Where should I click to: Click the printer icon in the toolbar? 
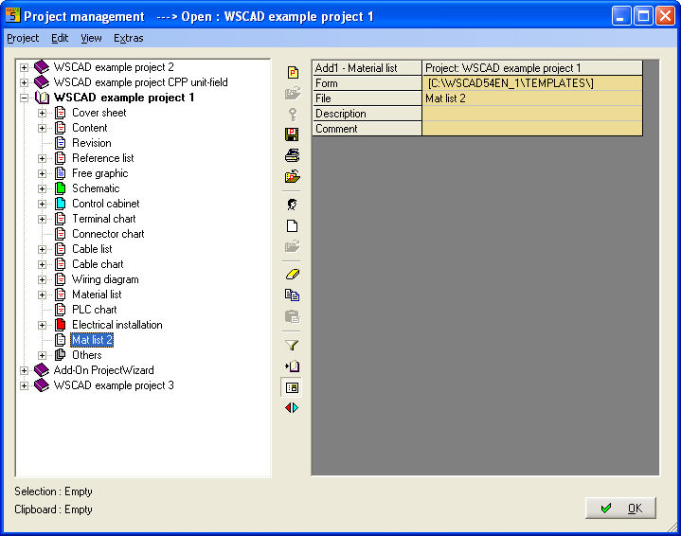point(292,155)
